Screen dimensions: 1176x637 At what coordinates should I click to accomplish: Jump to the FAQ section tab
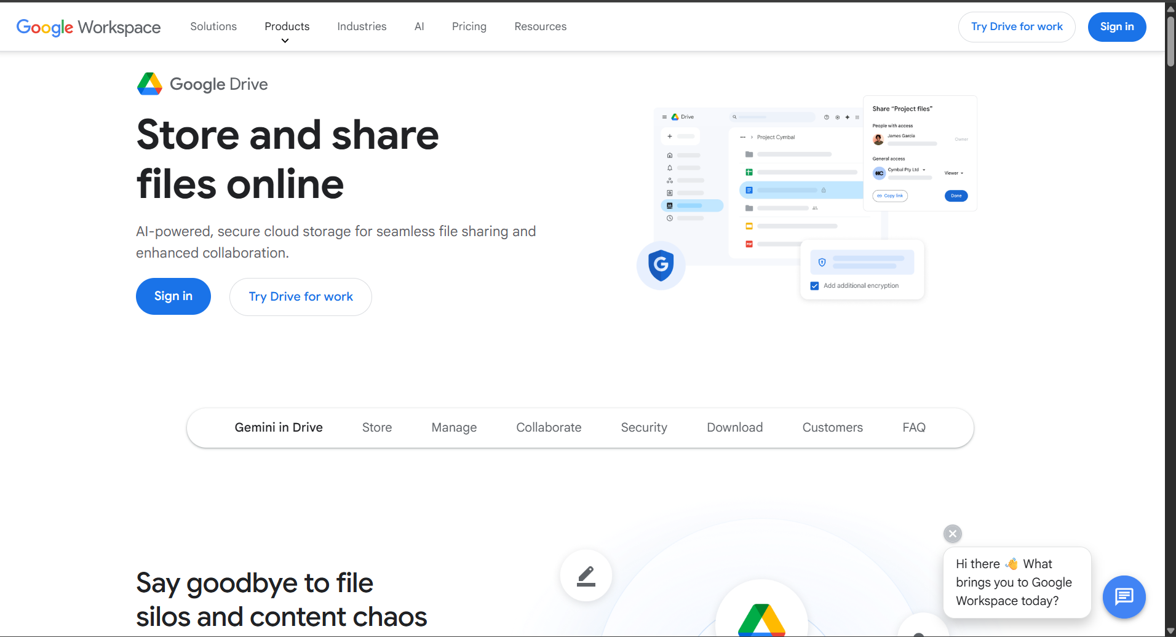(x=914, y=427)
